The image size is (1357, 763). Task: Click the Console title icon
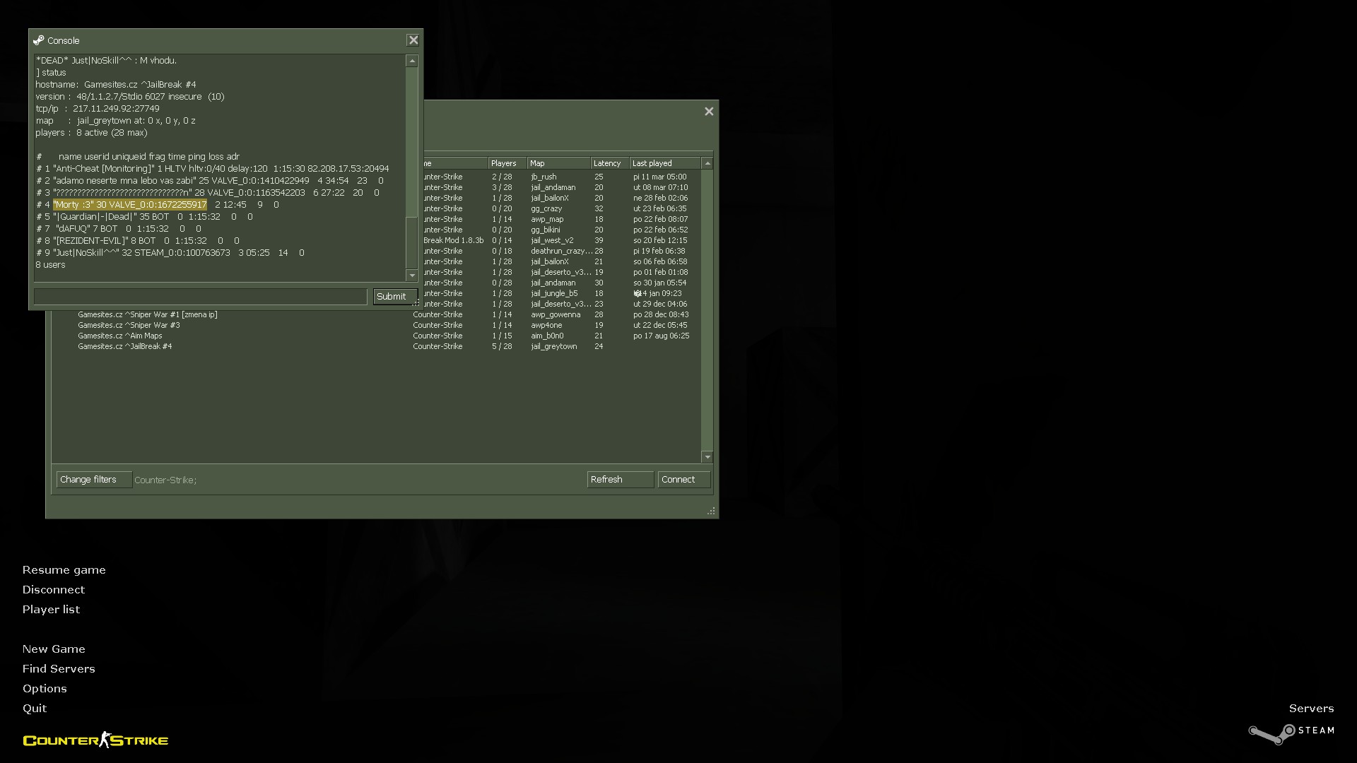(39, 40)
